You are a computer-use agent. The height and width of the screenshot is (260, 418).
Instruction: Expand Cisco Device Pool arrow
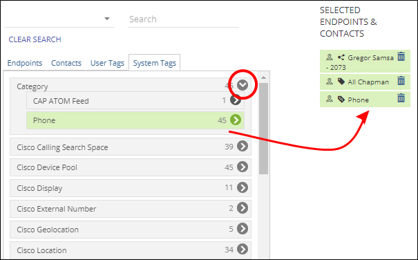click(x=243, y=167)
